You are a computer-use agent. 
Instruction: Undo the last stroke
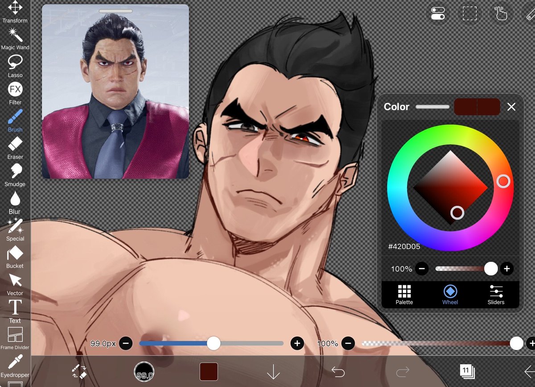tap(338, 371)
